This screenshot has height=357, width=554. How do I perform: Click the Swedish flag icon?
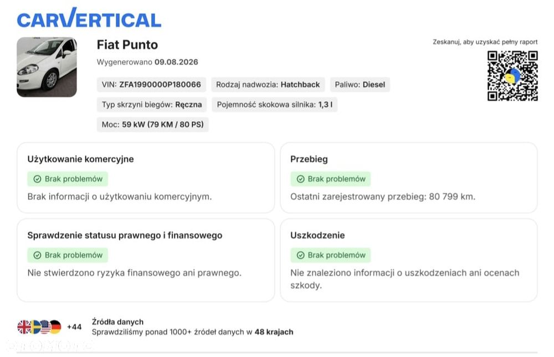(35, 327)
